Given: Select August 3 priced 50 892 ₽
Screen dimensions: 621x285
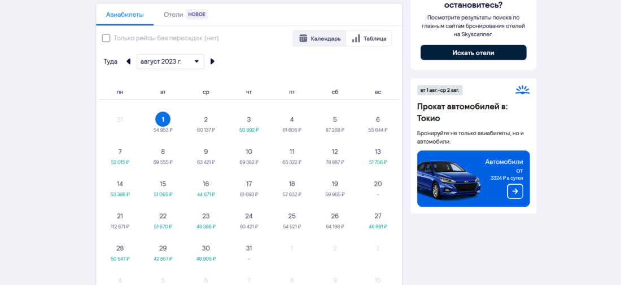Looking at the screenshot, I should 249,123.
